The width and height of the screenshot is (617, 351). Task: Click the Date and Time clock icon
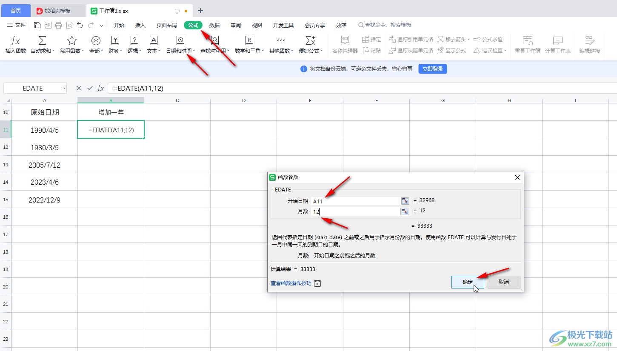tap(180, 40)
